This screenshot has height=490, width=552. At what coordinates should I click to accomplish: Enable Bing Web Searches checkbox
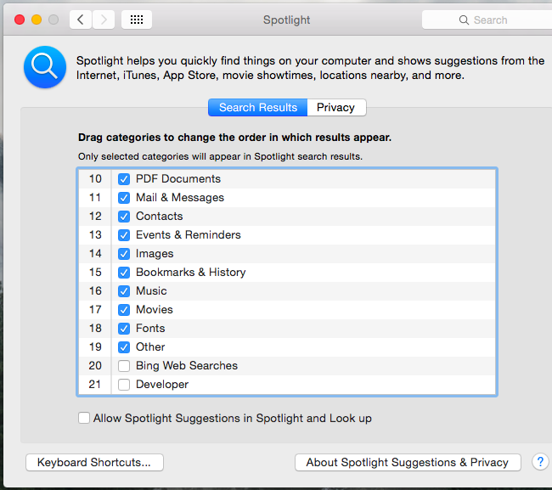point(124,366)
